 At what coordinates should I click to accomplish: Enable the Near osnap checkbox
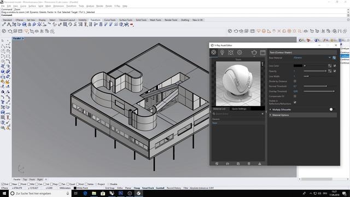11,184
